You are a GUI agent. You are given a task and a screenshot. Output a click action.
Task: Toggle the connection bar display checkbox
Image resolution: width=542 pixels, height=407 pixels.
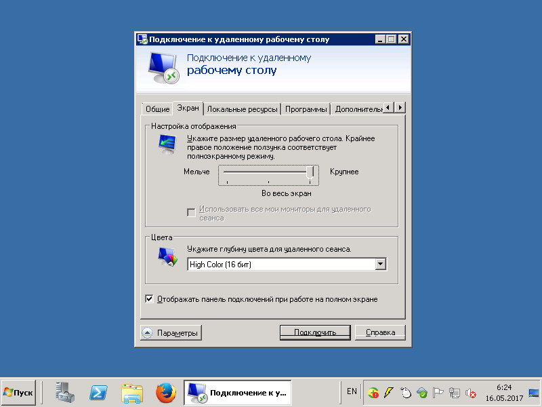point(149,299)
